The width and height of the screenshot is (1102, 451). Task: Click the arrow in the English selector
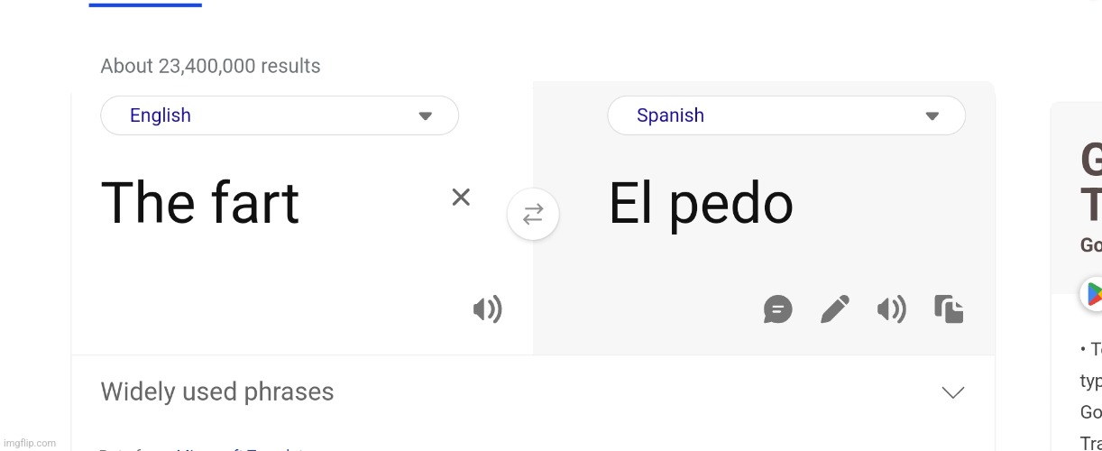[426, 115]
